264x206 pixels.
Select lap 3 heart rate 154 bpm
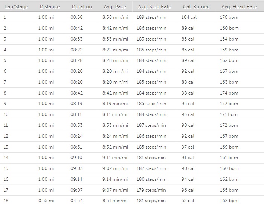(x=229, y=39)
